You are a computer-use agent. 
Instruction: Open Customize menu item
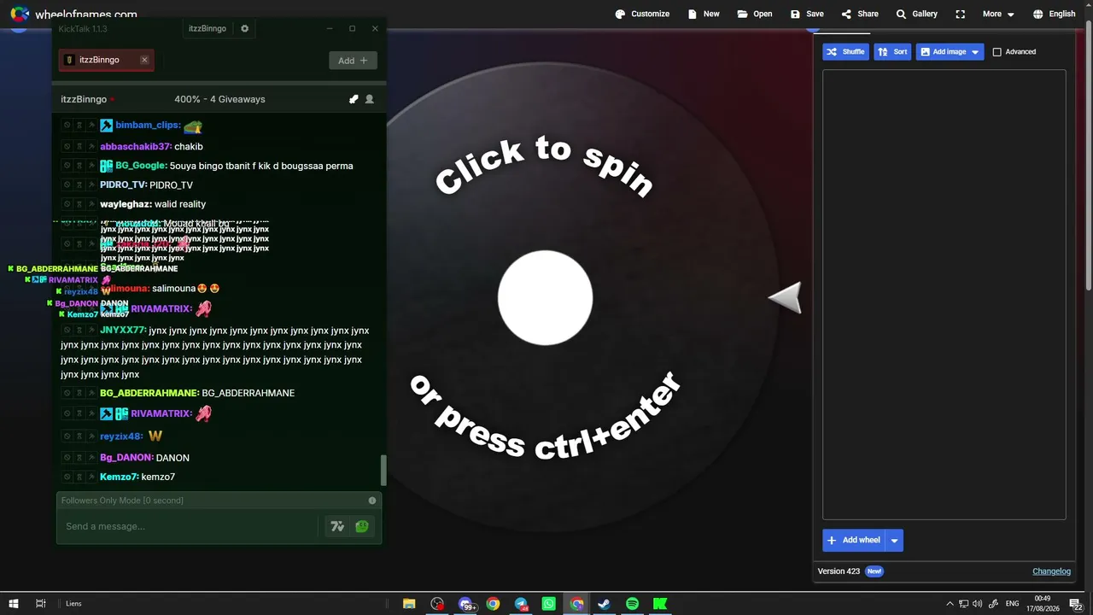(642, 14)
